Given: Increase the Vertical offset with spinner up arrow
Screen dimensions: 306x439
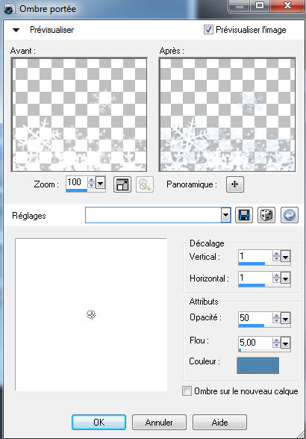Looking at the screenshot, I should tap(276, 254).
